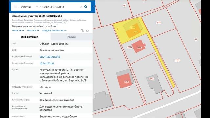Run search with the magnifier icon
The image size is (210, 118).
click(x=86, y=7)
